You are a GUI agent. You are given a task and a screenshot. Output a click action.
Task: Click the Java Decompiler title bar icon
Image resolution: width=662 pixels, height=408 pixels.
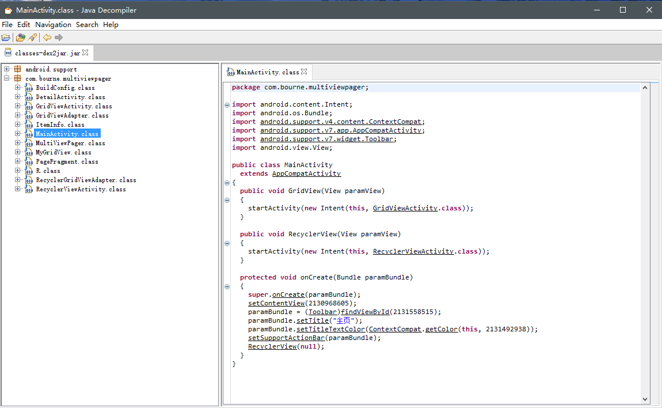8,10
